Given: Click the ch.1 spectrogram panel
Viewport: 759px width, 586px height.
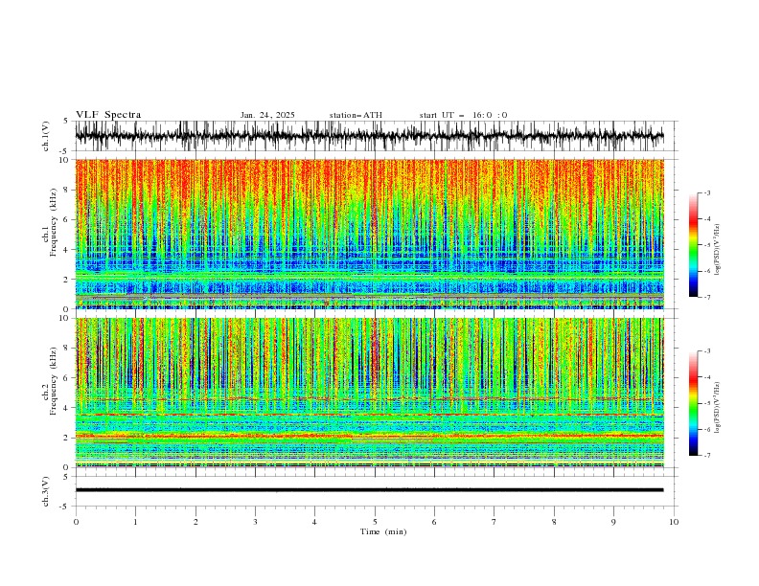Looking at the screenshot, I should click(369, 234).
